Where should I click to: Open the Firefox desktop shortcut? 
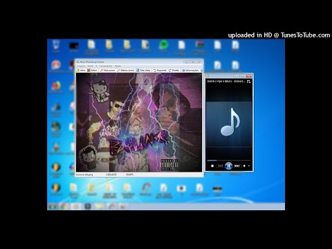coord(55,87)
